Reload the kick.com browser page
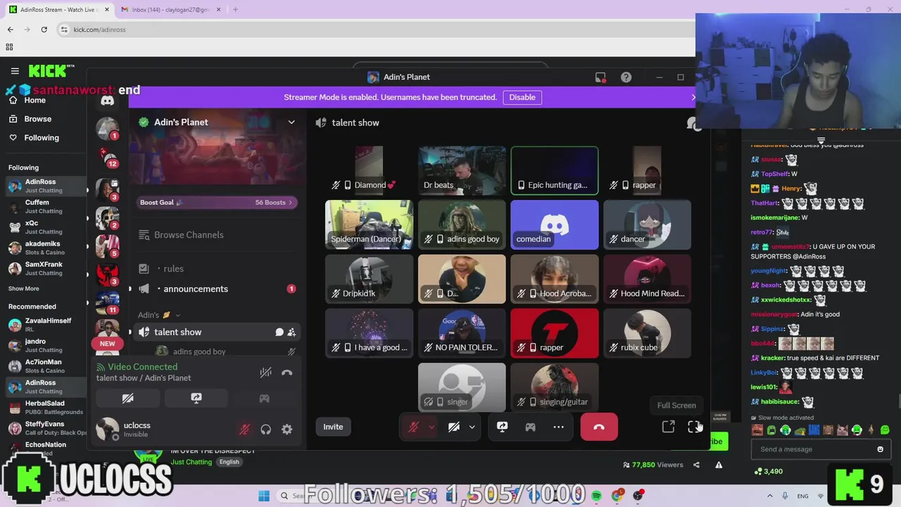 tap(44, 30)
